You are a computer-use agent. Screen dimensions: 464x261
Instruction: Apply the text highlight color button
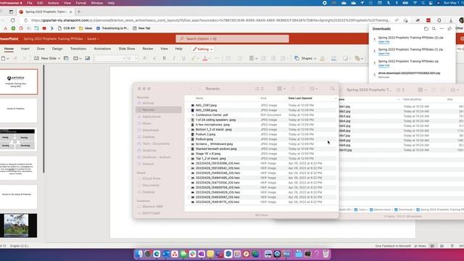194,58
